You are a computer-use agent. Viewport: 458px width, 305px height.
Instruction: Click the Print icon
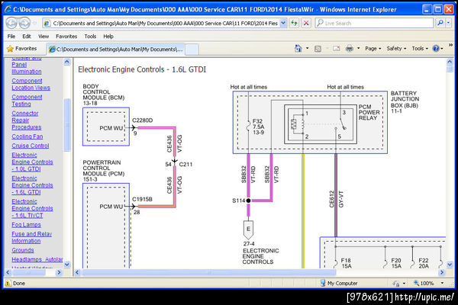(350, 49)
